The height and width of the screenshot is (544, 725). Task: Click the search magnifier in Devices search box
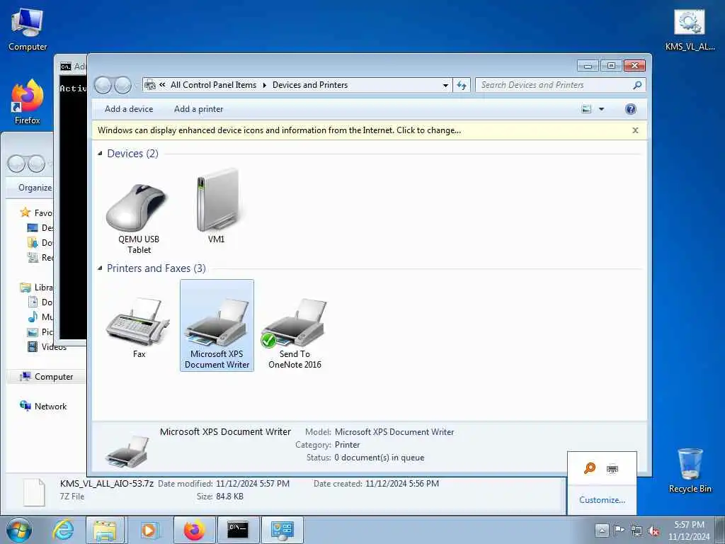[637, 85]
